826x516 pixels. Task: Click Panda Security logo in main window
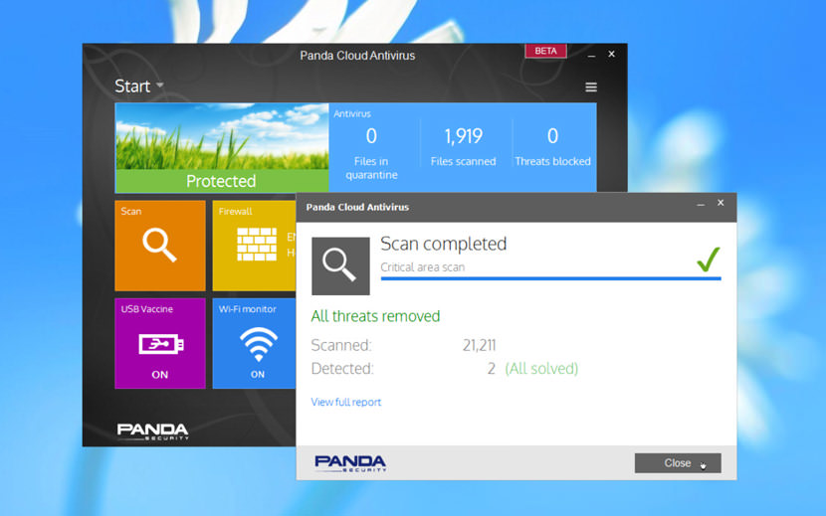(153, 431)
